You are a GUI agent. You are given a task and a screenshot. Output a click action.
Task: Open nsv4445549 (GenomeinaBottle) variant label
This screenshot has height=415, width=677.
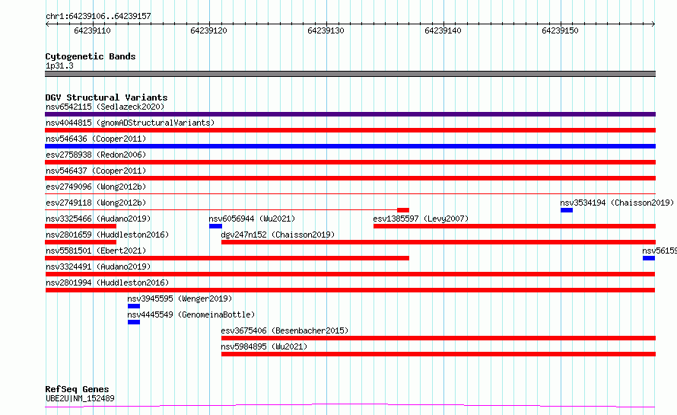(x=191, y=314)
